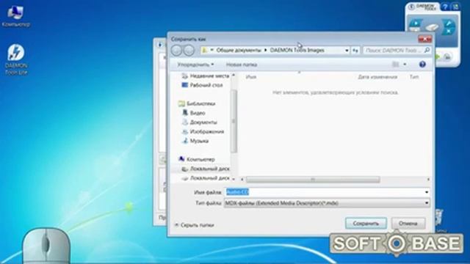Click Общие документы breadcrumb segment
Image resolution: width=470 pixels, height=264 pixels.
point(239,51)
